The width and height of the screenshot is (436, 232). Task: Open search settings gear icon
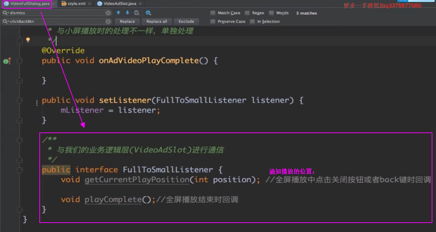[148, 13]
